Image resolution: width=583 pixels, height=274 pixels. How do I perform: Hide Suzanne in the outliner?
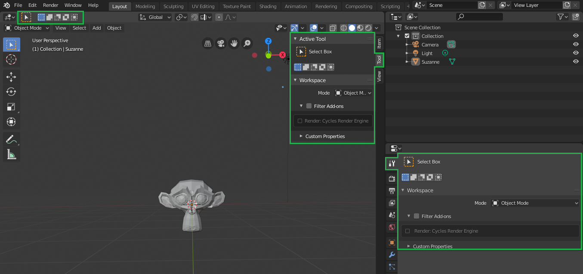(576, 62)
